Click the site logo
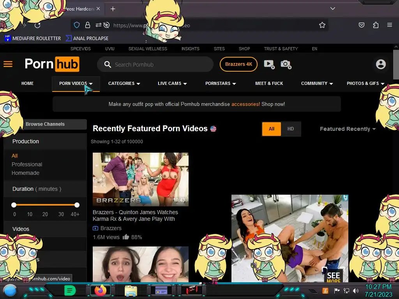The width and height of the screenshot is (399, 299). [52, 64]
